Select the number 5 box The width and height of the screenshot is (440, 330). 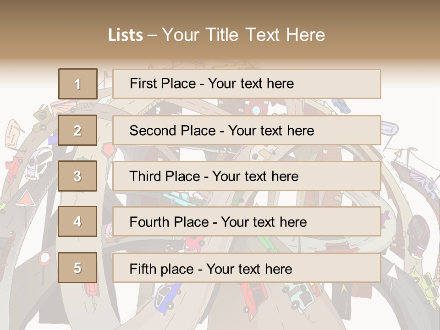pos(78,268)
